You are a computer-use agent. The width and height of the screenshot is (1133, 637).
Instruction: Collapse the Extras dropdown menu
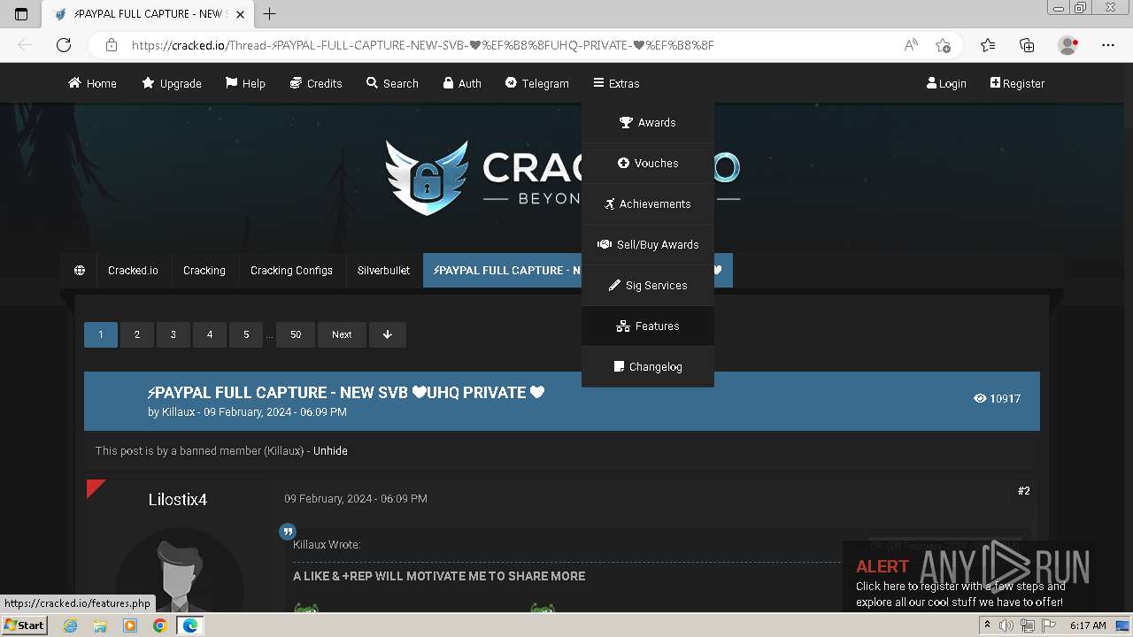coord(616,83)
